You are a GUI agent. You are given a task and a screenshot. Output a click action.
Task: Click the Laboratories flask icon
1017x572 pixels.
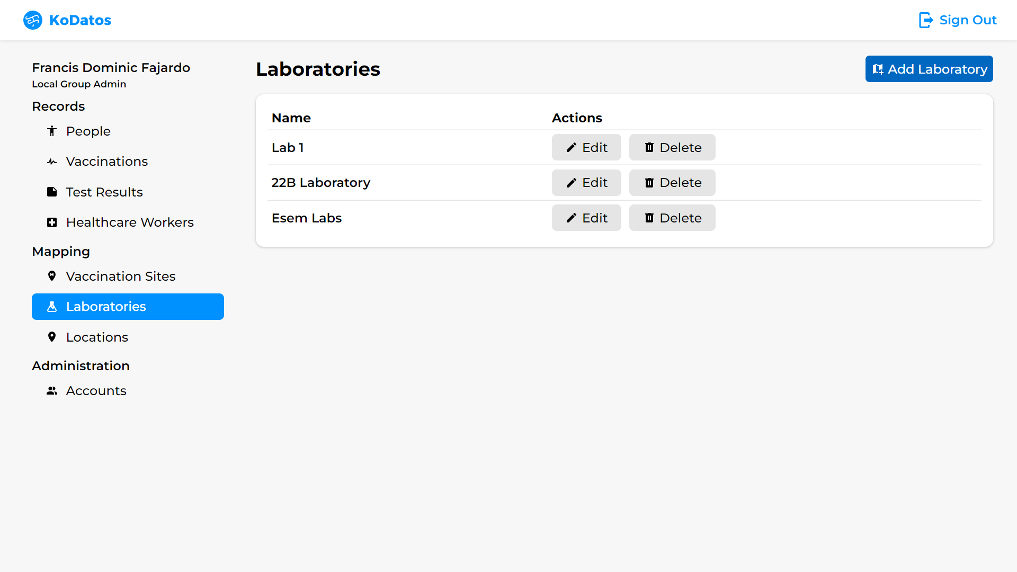52,307
